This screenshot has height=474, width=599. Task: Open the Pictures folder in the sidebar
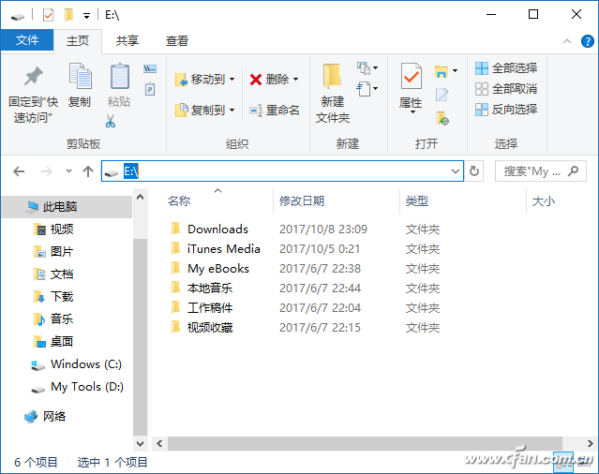click(53, 251)
